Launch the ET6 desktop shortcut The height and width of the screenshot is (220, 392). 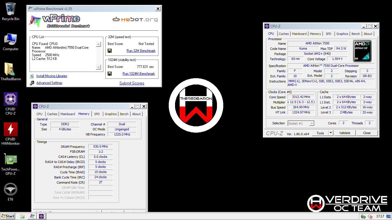[11, 192]
